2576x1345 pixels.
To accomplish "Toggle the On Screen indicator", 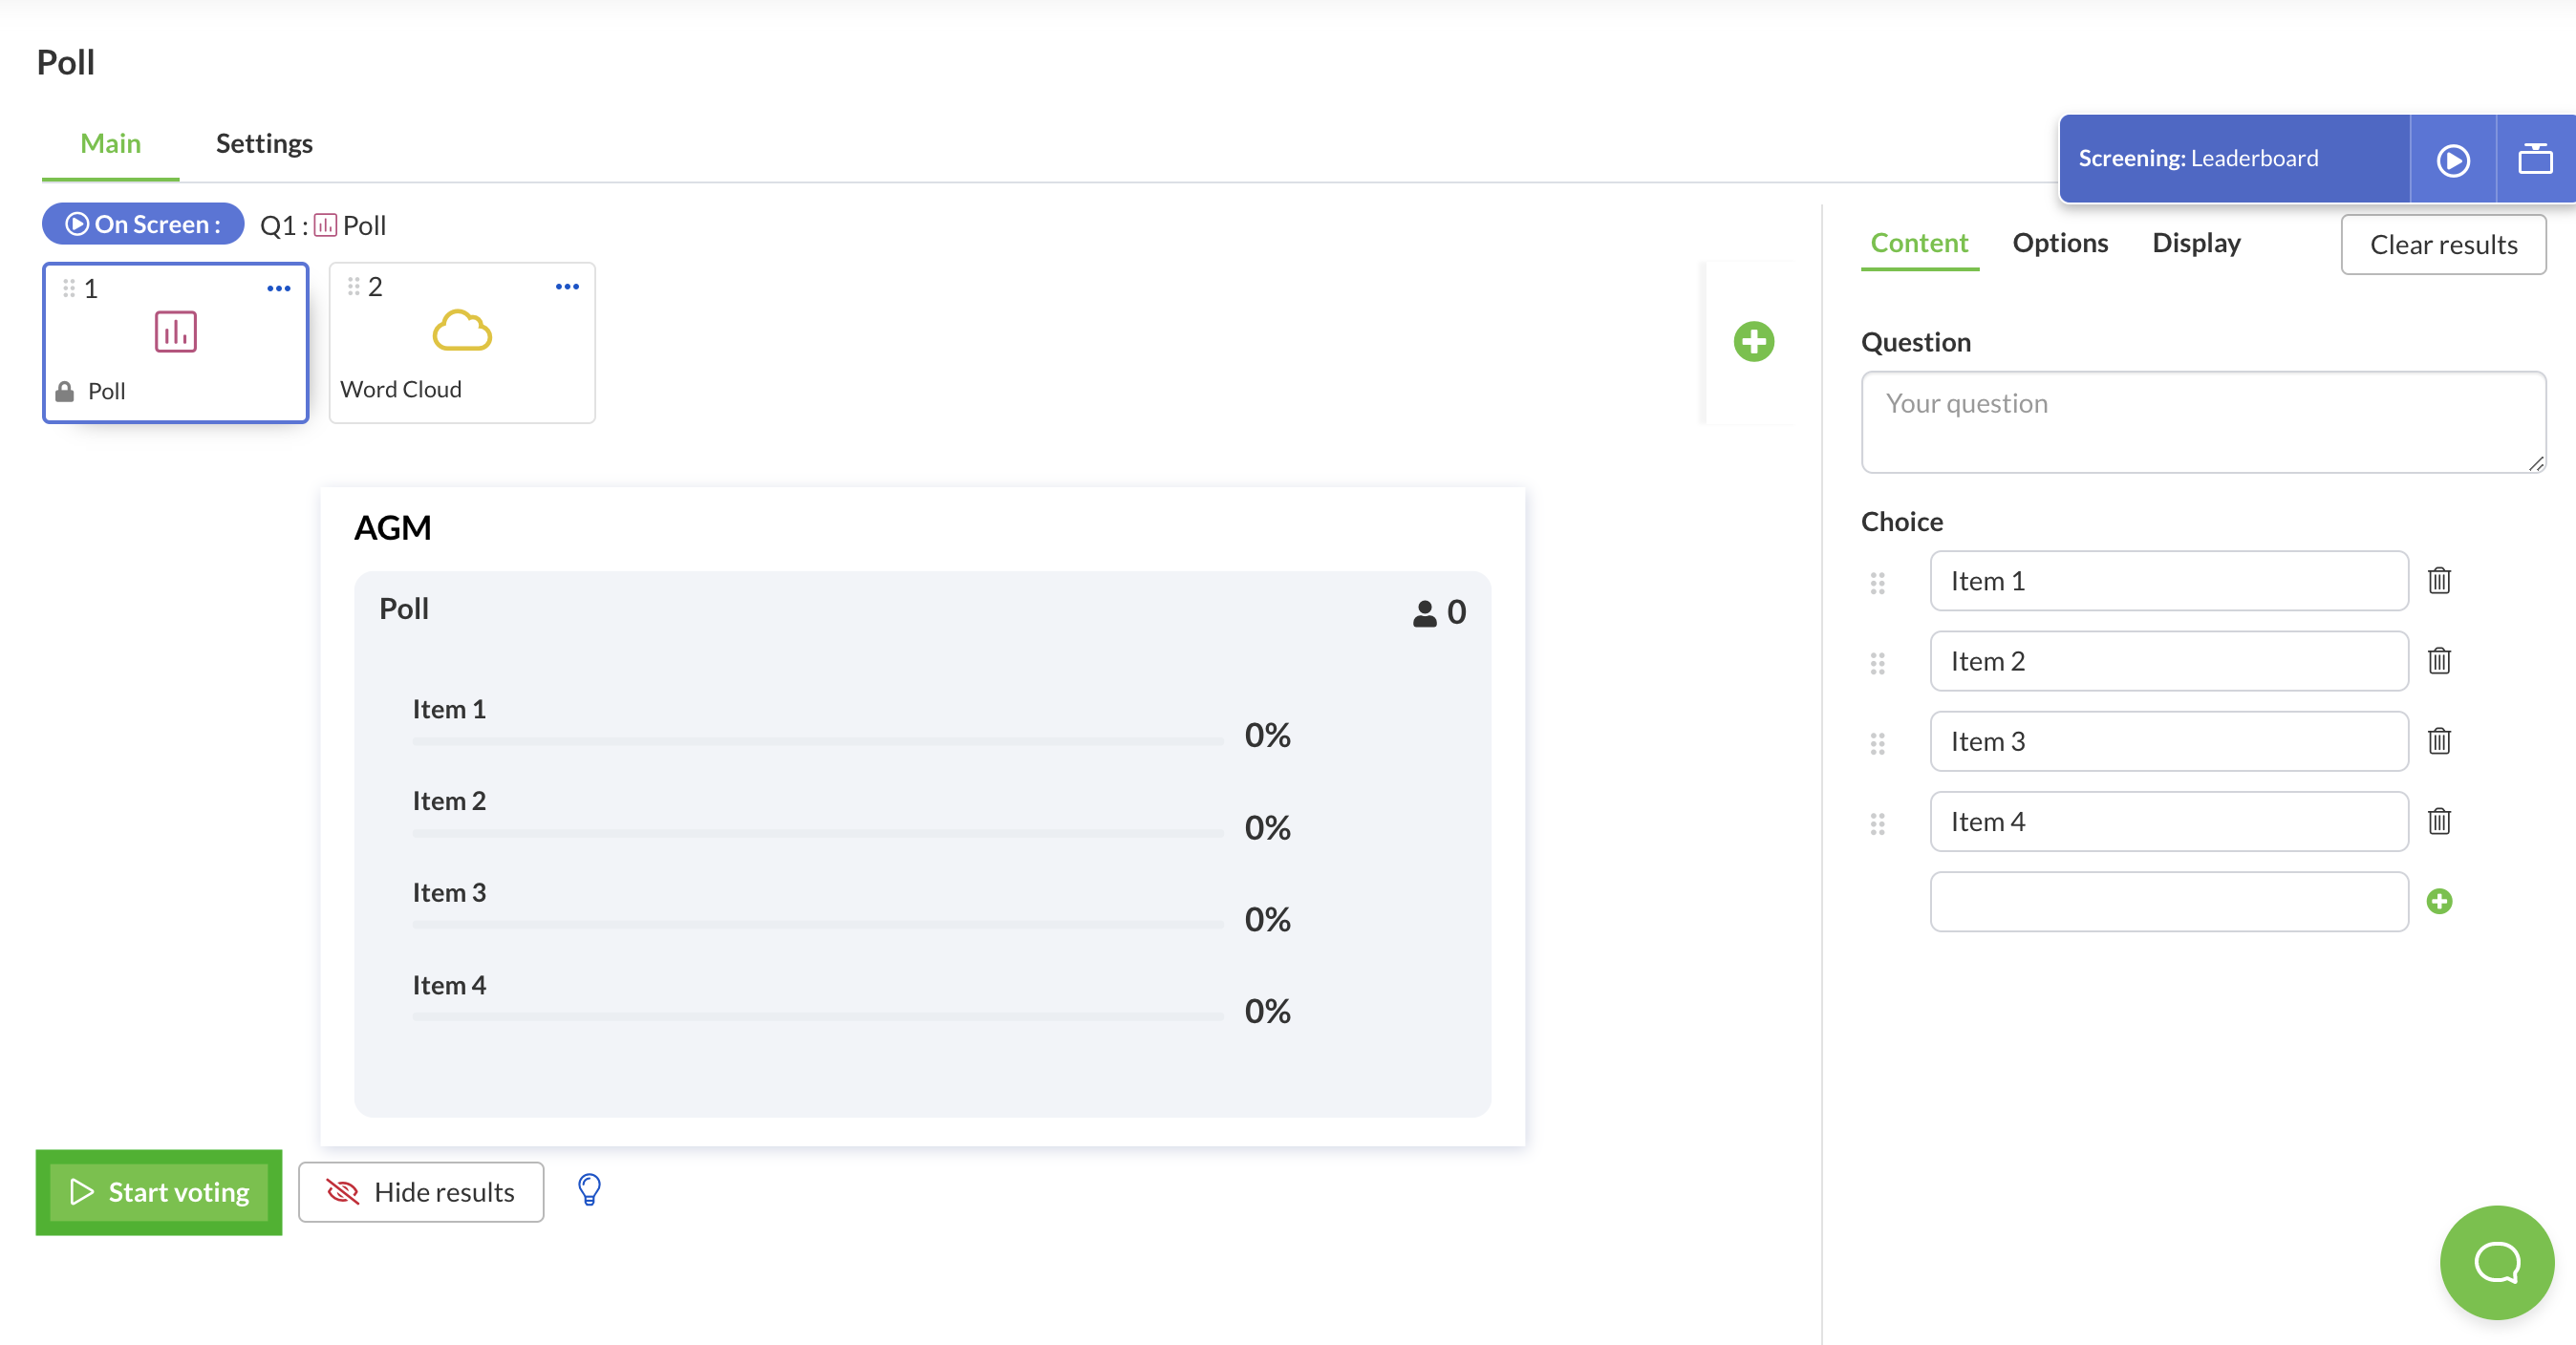I will pyautogui.click(x=143, y=224).
